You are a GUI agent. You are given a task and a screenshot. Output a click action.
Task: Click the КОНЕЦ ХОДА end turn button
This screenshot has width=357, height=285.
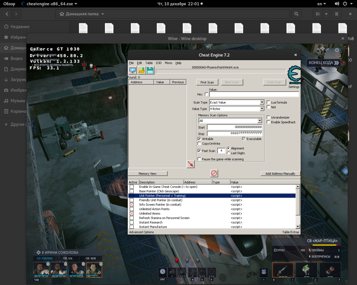pos(324,63)
